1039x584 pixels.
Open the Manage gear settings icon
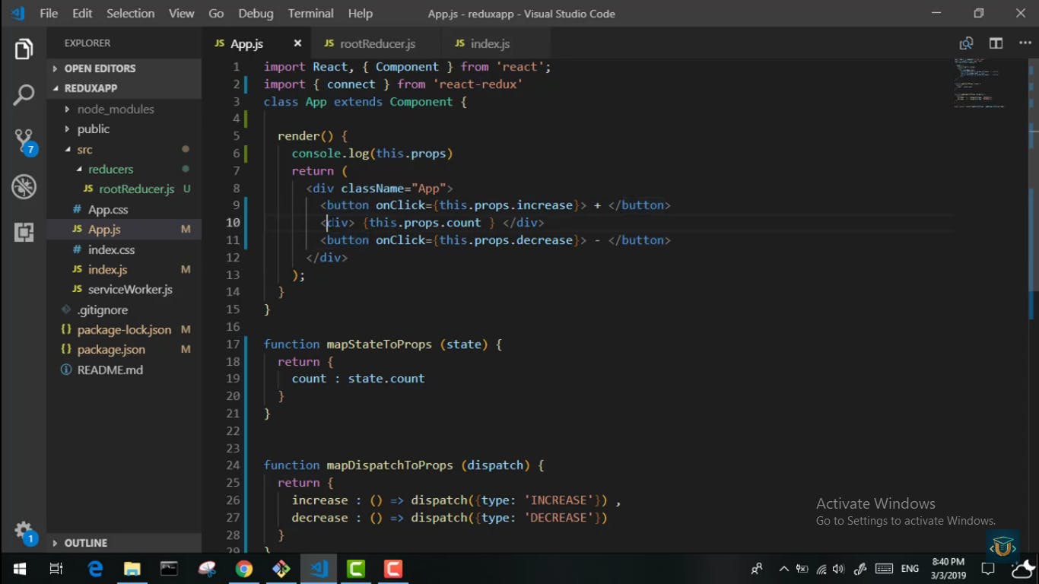(x=24, y=533)
